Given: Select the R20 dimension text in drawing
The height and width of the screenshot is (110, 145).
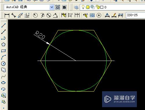Looking at the screenshot, I should pyautogui.click(x=40, y=35).
